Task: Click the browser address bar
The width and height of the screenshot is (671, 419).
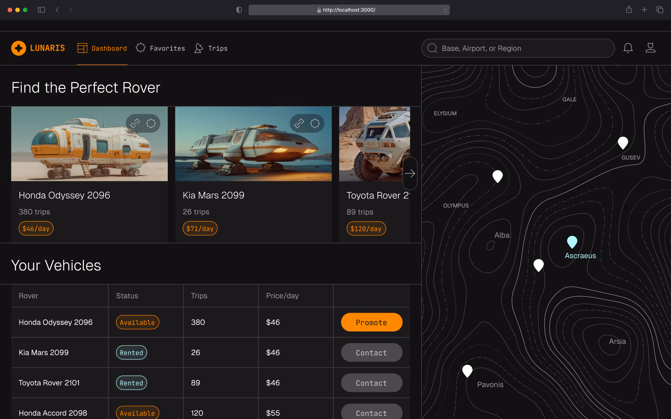Action: click(x=349, y=10)
